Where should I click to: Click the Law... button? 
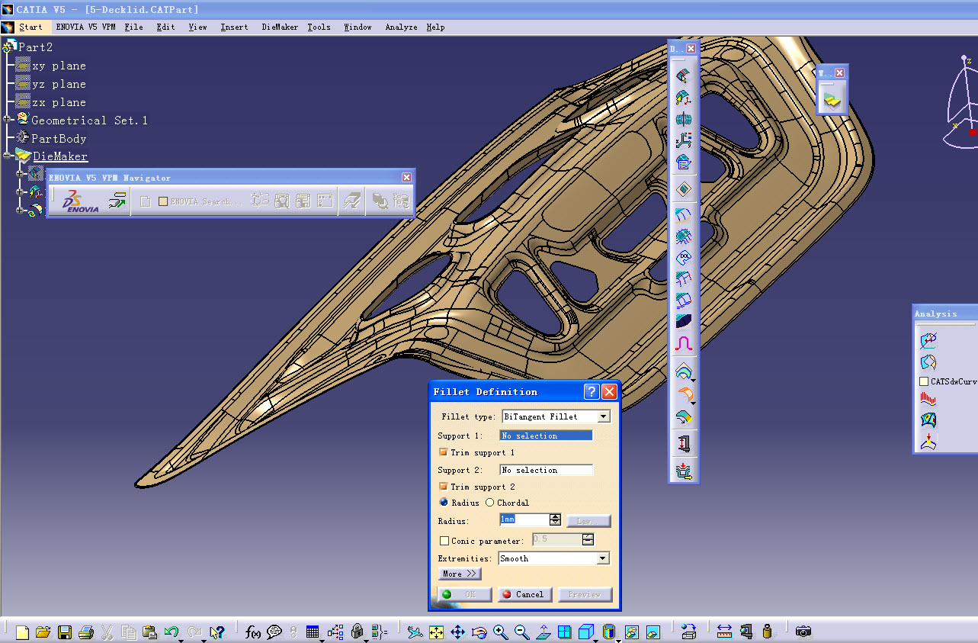coord(588,521)
